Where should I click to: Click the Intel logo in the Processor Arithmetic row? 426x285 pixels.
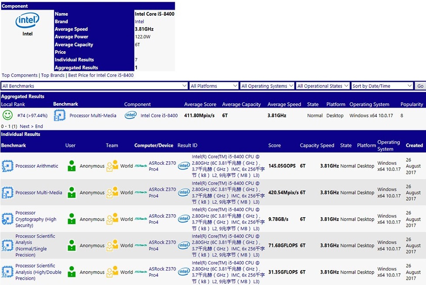pyautogui.click(x=184, y=166)
